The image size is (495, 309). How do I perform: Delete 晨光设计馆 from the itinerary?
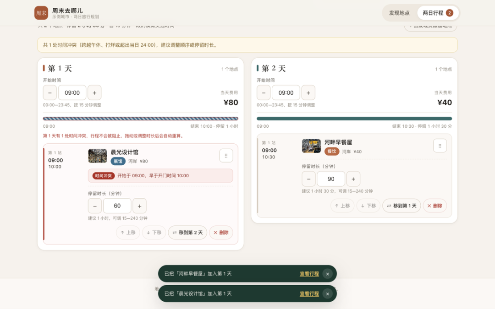pos(221,233)
